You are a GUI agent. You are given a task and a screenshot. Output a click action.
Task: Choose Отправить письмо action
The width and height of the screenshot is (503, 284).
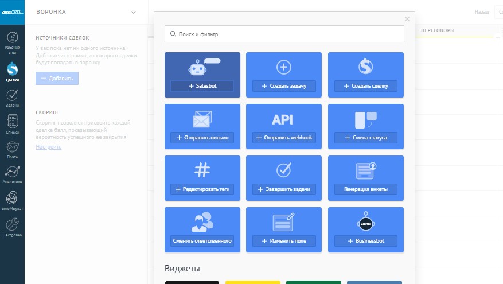[202, 138]
